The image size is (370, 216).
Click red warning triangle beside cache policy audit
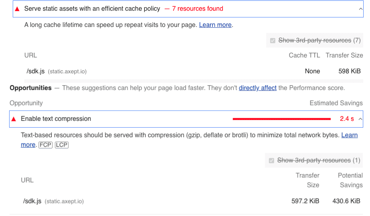[x=17, y=9]
